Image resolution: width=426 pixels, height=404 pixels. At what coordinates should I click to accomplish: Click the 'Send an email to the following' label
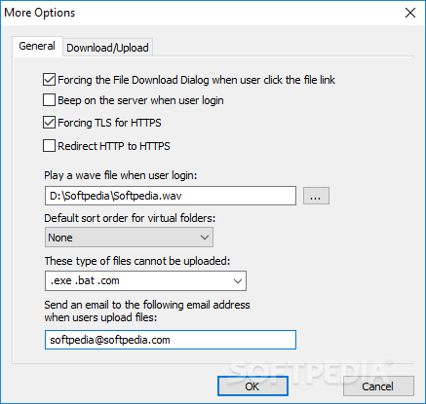tap(147, 311)
